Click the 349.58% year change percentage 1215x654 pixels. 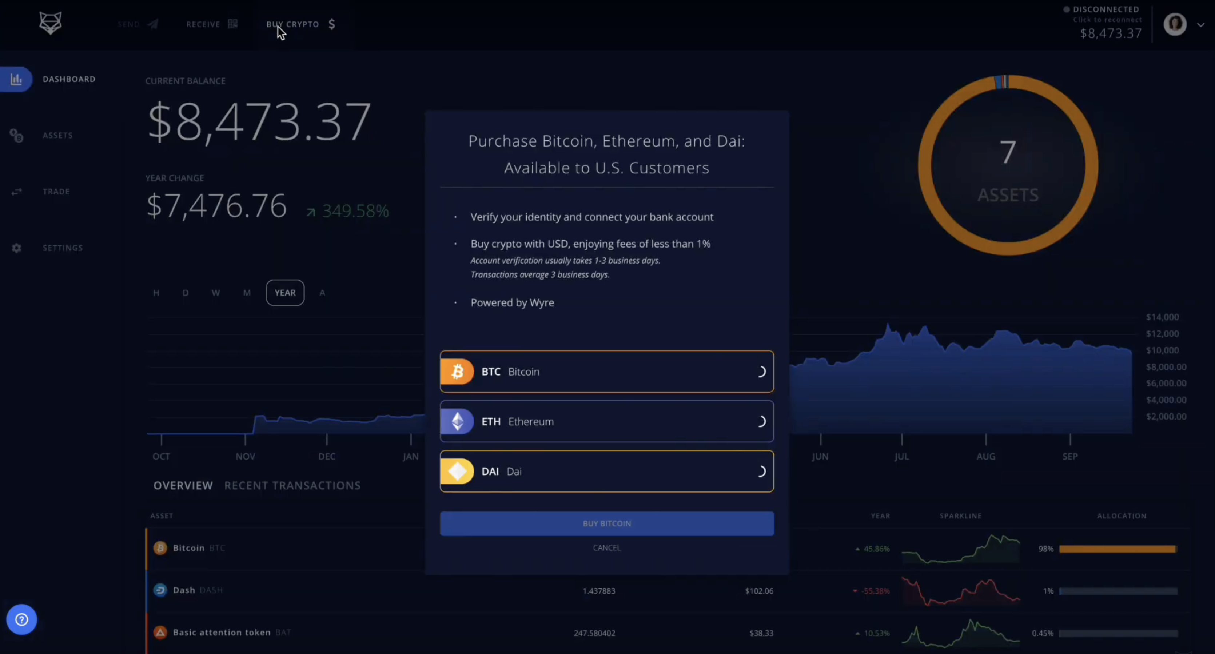(355, 211)
